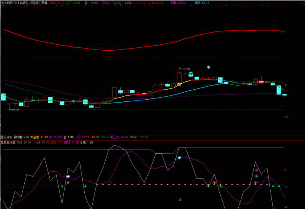Click the green smiley face signal icon

tap(191, 73)
